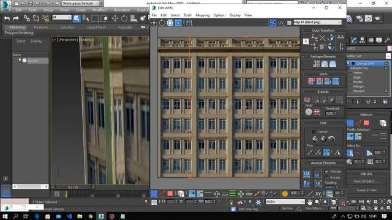
Task: Select the Rotate tool in Edit UVWs toolbar
Action: [162, 23]
